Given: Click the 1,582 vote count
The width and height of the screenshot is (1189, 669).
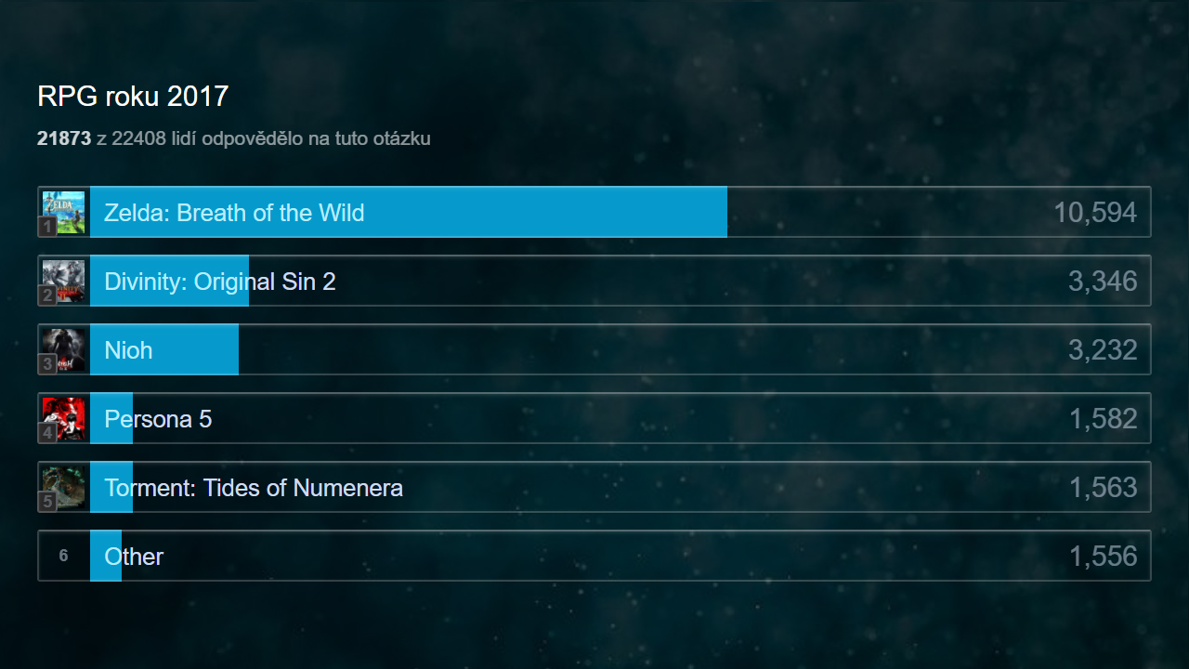Looking at the screenshot, I should (x=1103, y=419).
